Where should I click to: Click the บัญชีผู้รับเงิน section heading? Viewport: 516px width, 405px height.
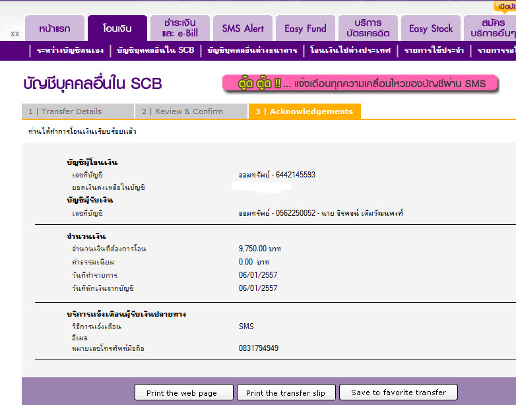90,200
